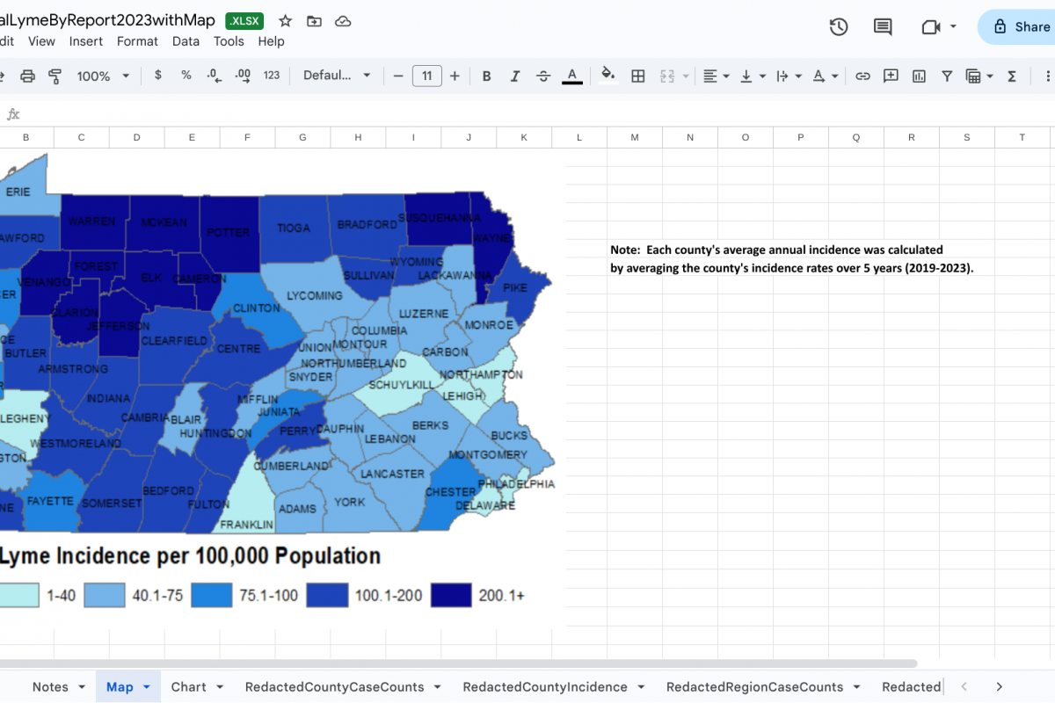1055x703 pixels.
Task: Select the Paint format tool
Action: click(55, 76)
